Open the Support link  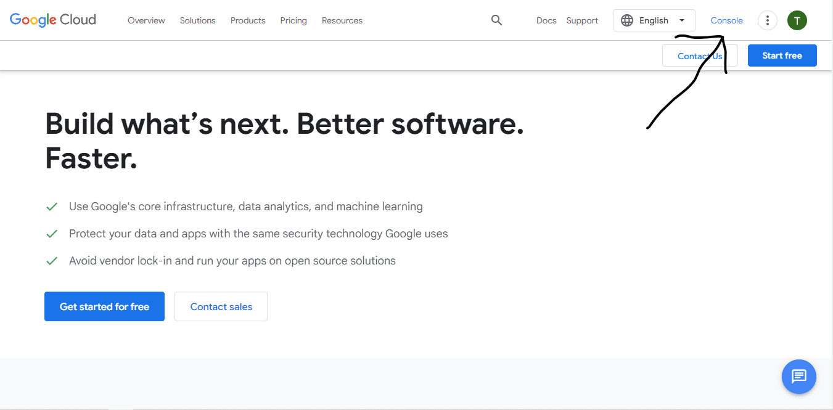(582, 20)
